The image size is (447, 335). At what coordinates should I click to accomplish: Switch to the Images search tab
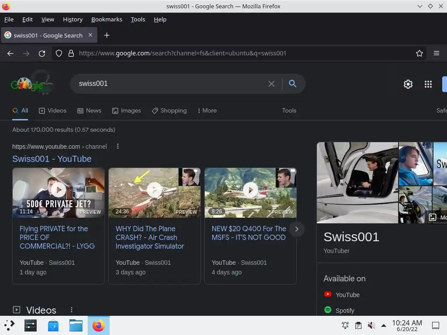coord(126,110)
